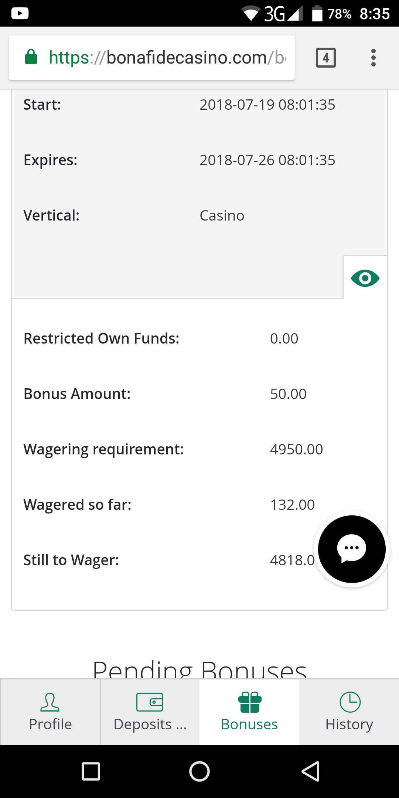Switch to the Profile tab
This screenshot has height=798, width=399.
pos(50,712)
